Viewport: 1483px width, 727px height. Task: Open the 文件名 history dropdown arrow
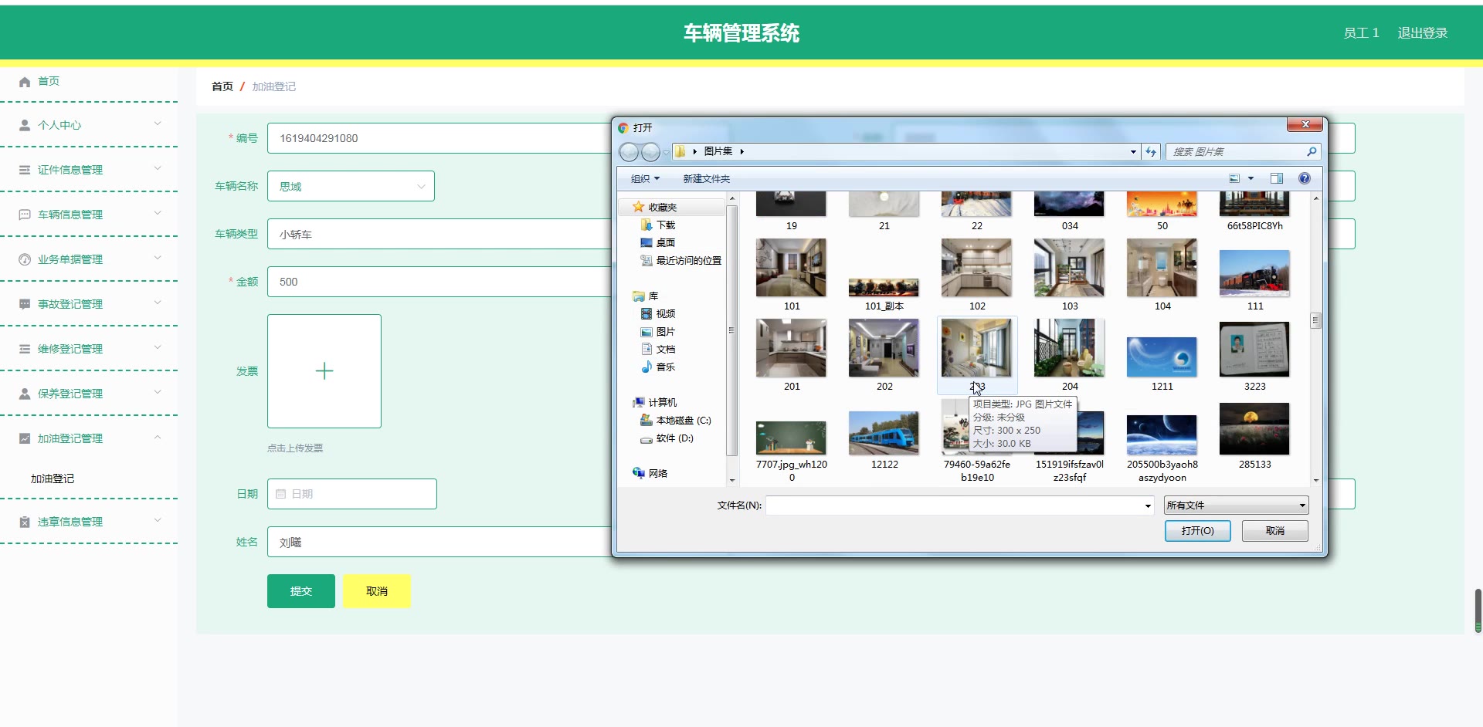coord(1148,506)
